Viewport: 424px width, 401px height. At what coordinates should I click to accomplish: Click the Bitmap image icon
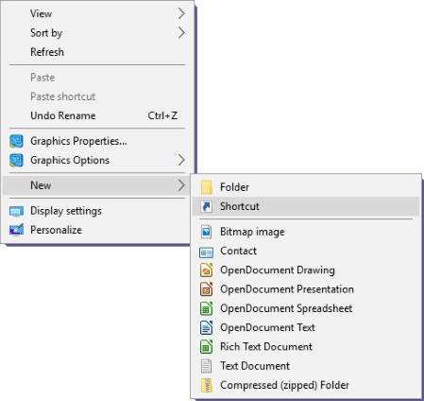[207, 232]
